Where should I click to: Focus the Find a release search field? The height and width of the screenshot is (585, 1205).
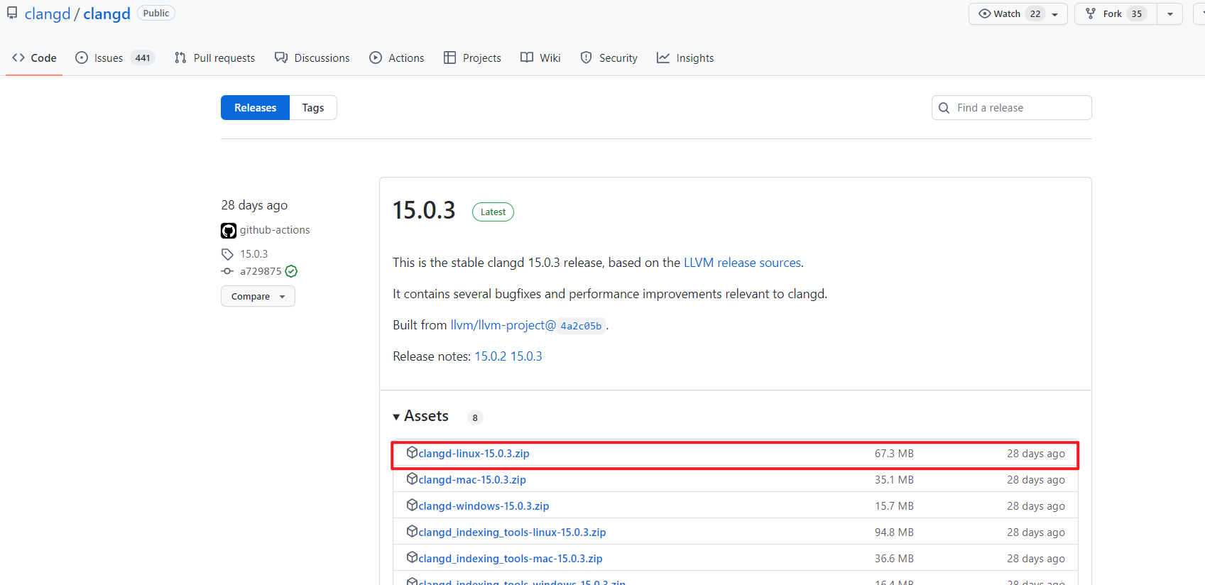1011,108
